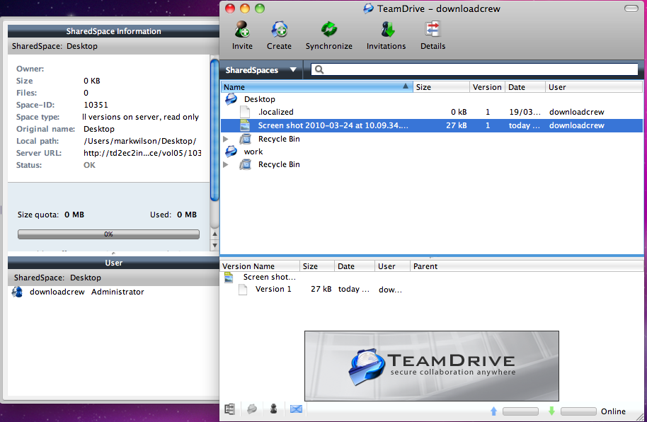Viewport: 647px width, 422px height.
Task: Click the User panel header
Action: pos(113,263)
